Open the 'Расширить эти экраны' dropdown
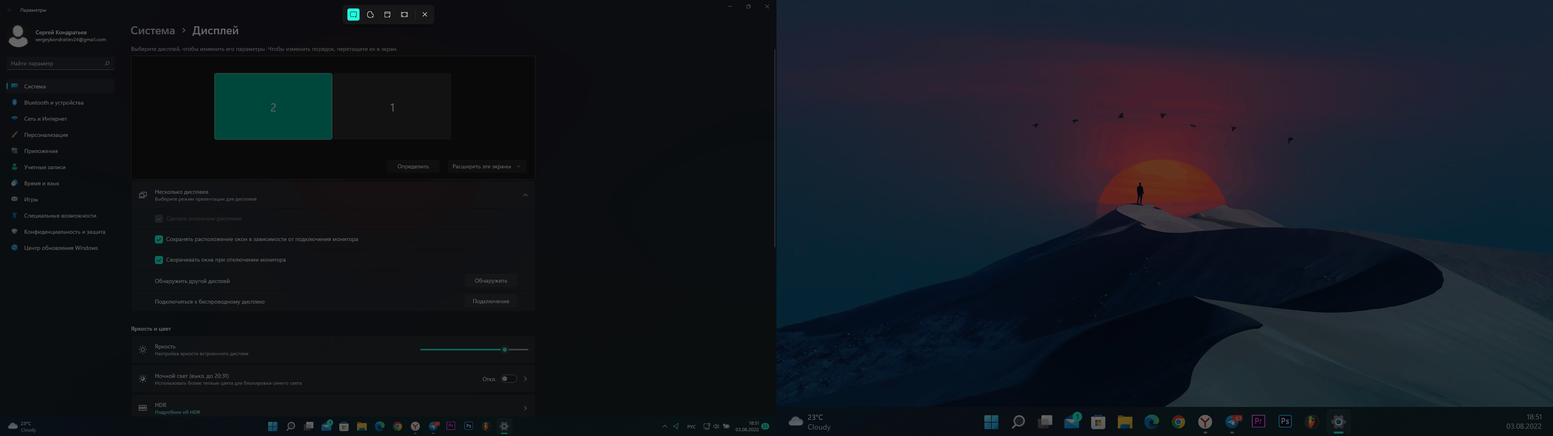 tap(487, 166)
